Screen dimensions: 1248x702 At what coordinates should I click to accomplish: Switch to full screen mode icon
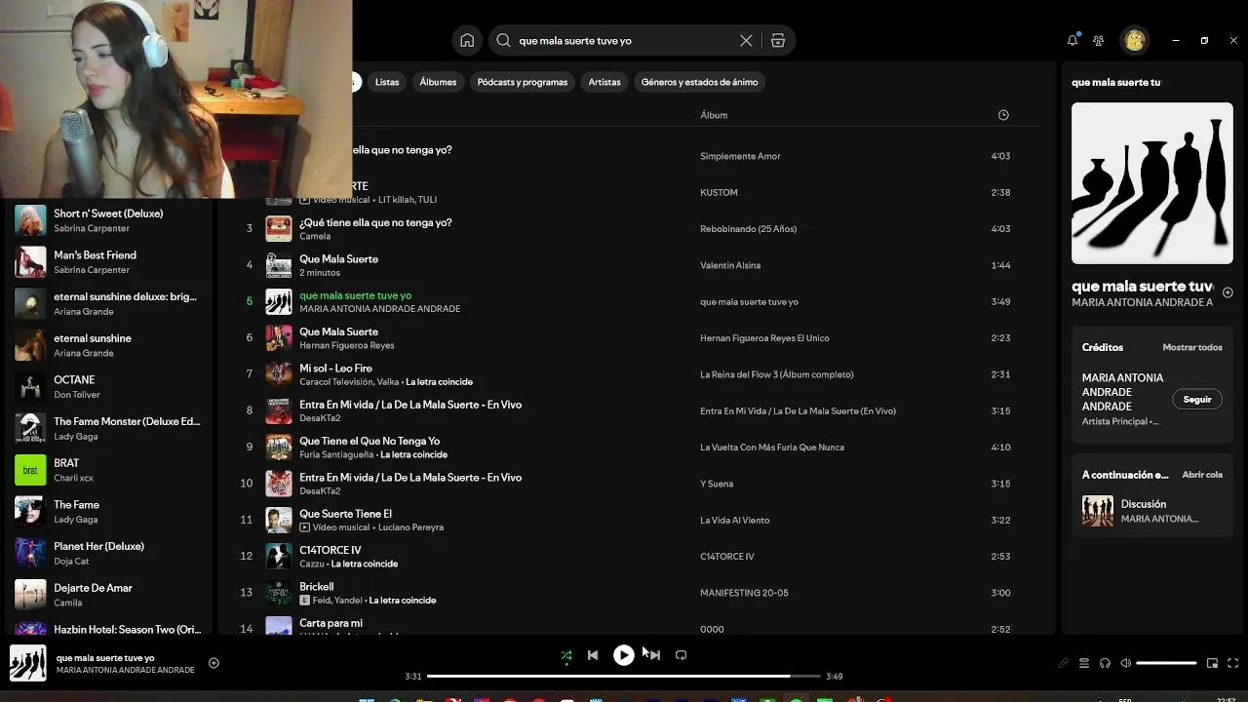[x=1233, y=663]
